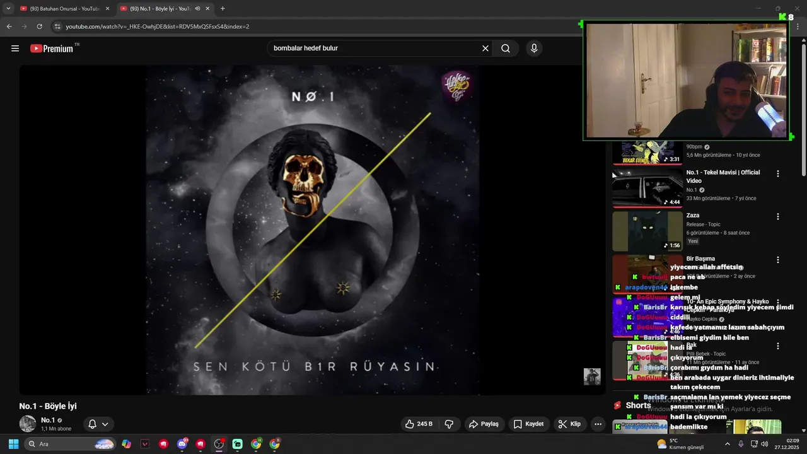The width and height of the screenshot is (807, 454).
Task: Go back in browser history
Action: [9, 26]
